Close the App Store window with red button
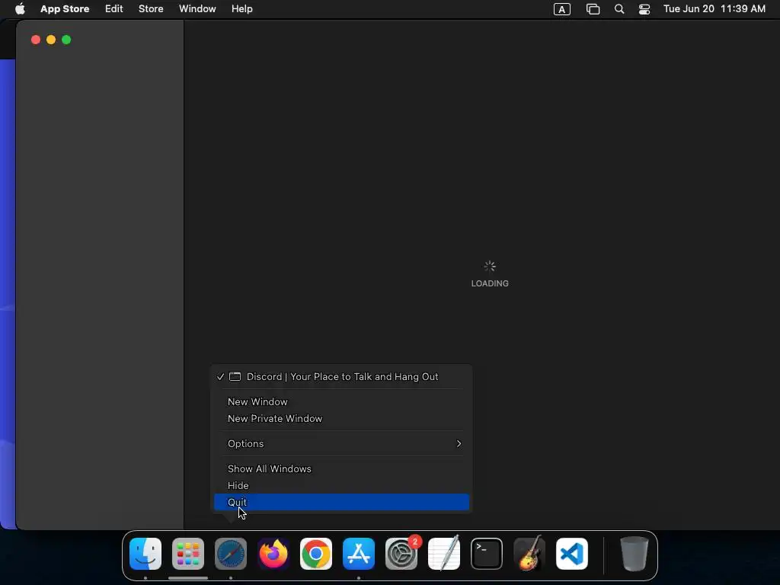This screenshot has height=585, width=780. click(x=36, y=40)
